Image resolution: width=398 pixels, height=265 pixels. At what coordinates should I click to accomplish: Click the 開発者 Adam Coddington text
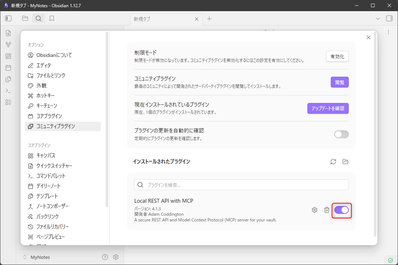pyautogui.click(x=159, y=214)
